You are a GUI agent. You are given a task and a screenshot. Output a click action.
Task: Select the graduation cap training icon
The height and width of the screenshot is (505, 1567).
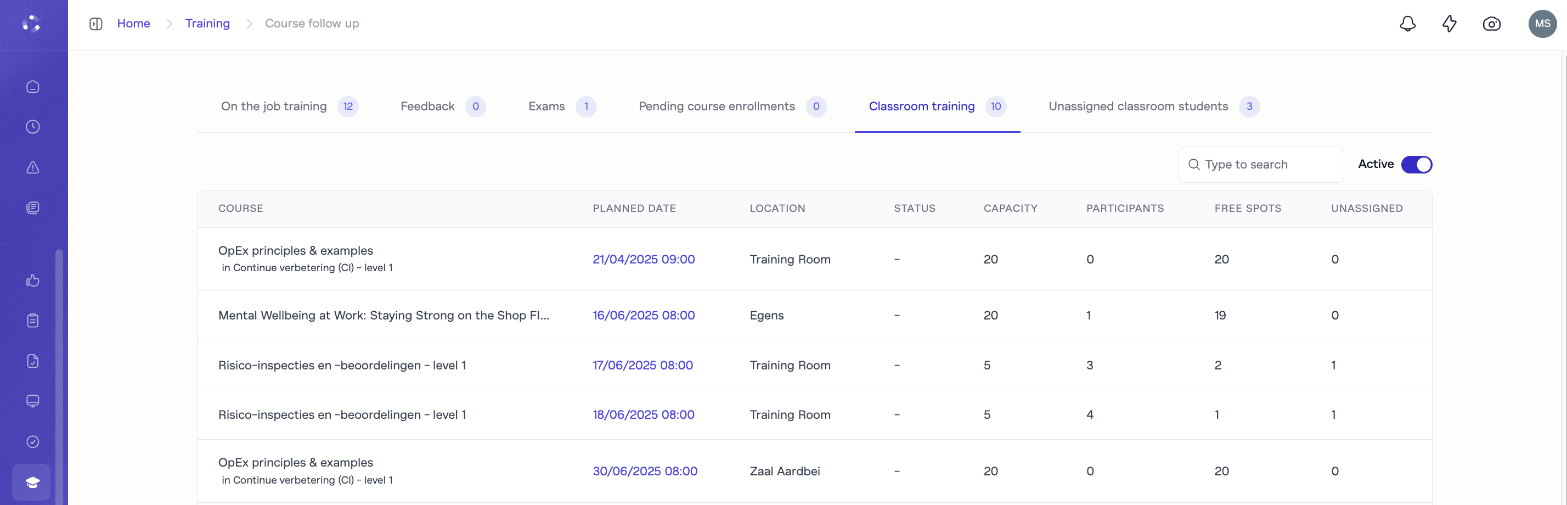pyautogui.click(x=32, y=482)
